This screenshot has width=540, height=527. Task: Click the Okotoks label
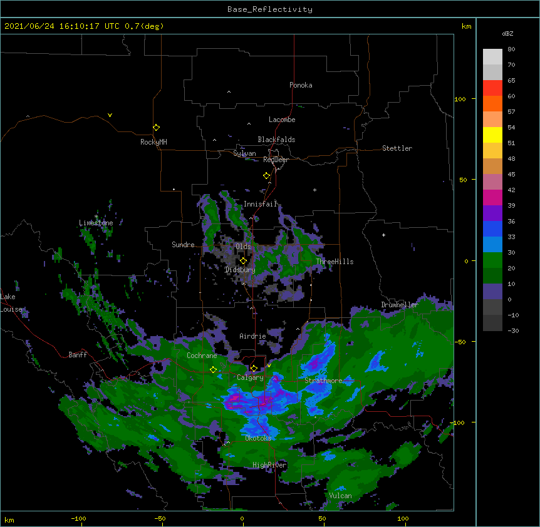click(x=258, y=438)
